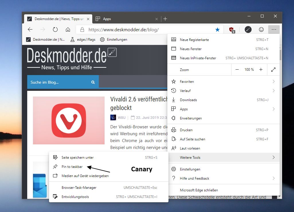Close the Deskmodder.de tab
Screen dimensions: 294x212
(88, 19)
